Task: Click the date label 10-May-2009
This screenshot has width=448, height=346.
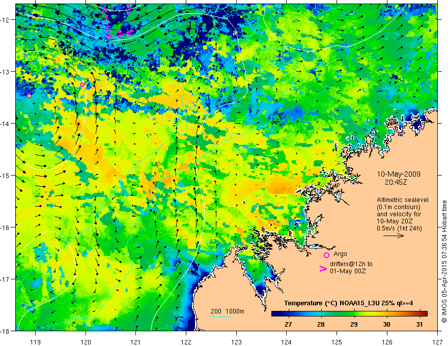Action: [399, 174]
